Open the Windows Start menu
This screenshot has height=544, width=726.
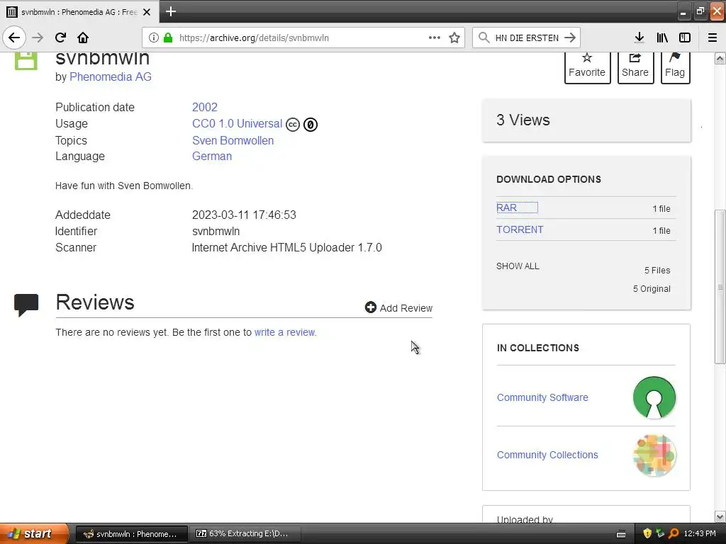tap(34, 533)
